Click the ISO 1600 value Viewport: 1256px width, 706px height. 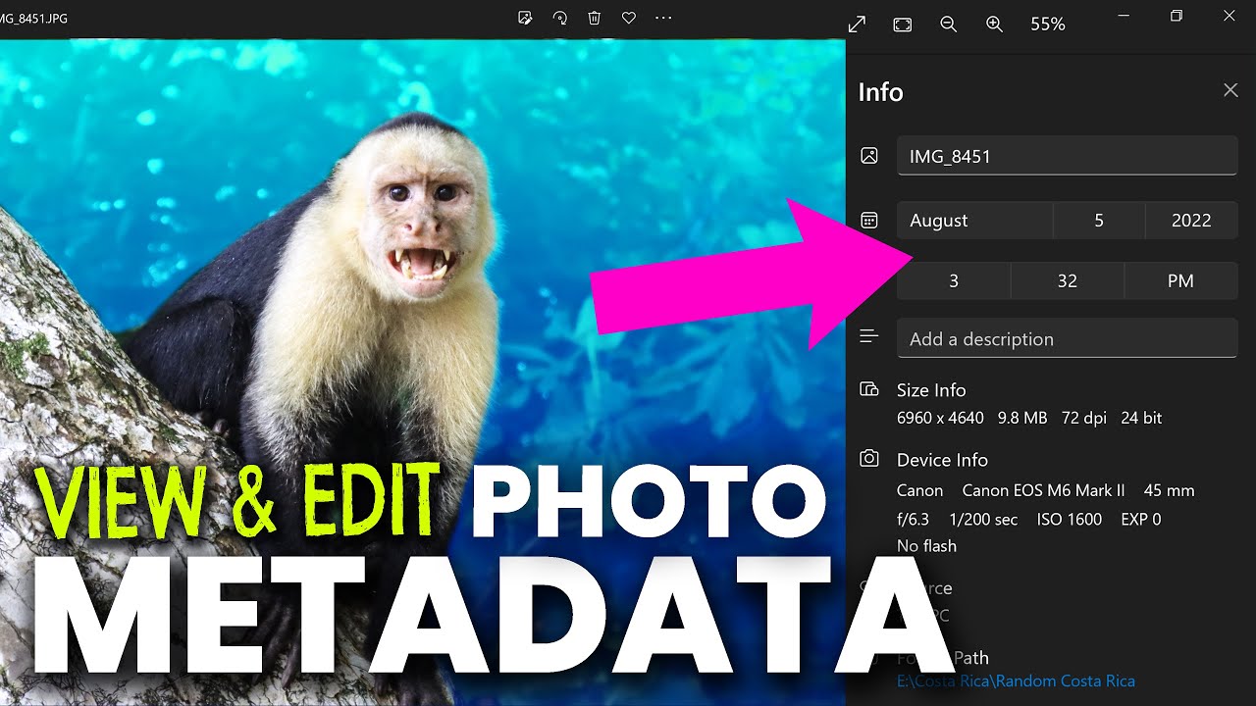[1070, 519]
